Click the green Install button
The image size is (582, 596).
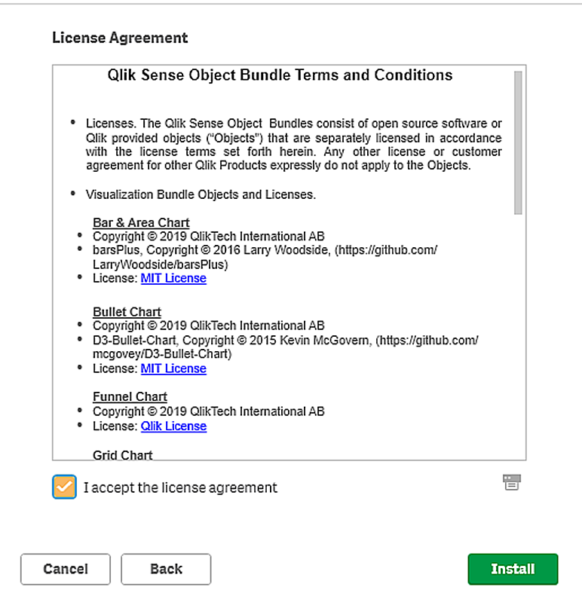pyautogui.click(x=513, y=569)
